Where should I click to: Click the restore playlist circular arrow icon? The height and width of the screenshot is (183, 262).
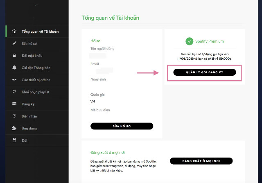click(x=14, y=92)
